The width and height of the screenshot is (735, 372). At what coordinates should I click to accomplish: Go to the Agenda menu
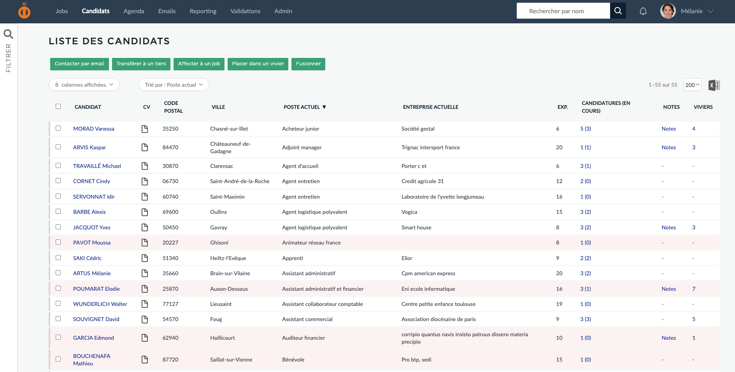(134, 11)
